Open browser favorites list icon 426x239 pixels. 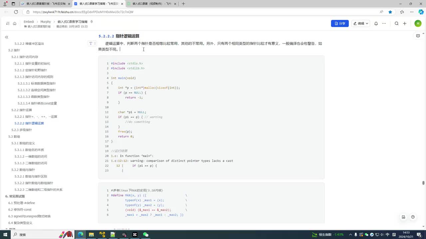point(402,12)
